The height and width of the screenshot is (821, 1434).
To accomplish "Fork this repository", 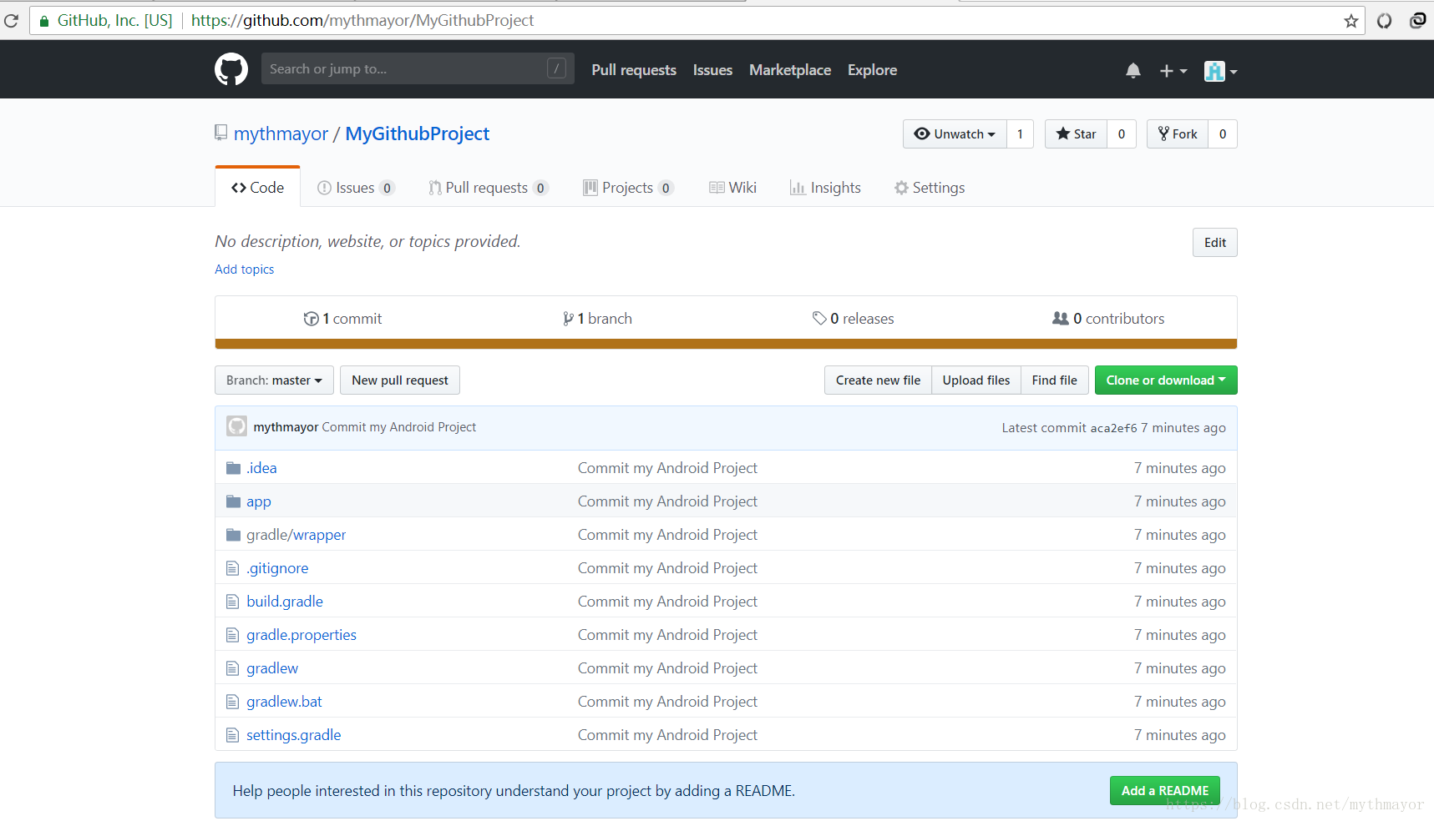I will pyautogui.click(x=1178, y=134).
